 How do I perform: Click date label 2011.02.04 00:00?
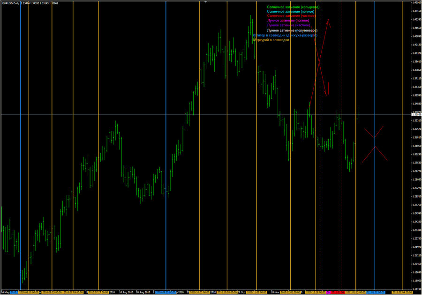click(x=402, y=292)
